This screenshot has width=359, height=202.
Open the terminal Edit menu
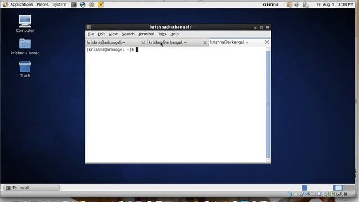tap(101, 34)
